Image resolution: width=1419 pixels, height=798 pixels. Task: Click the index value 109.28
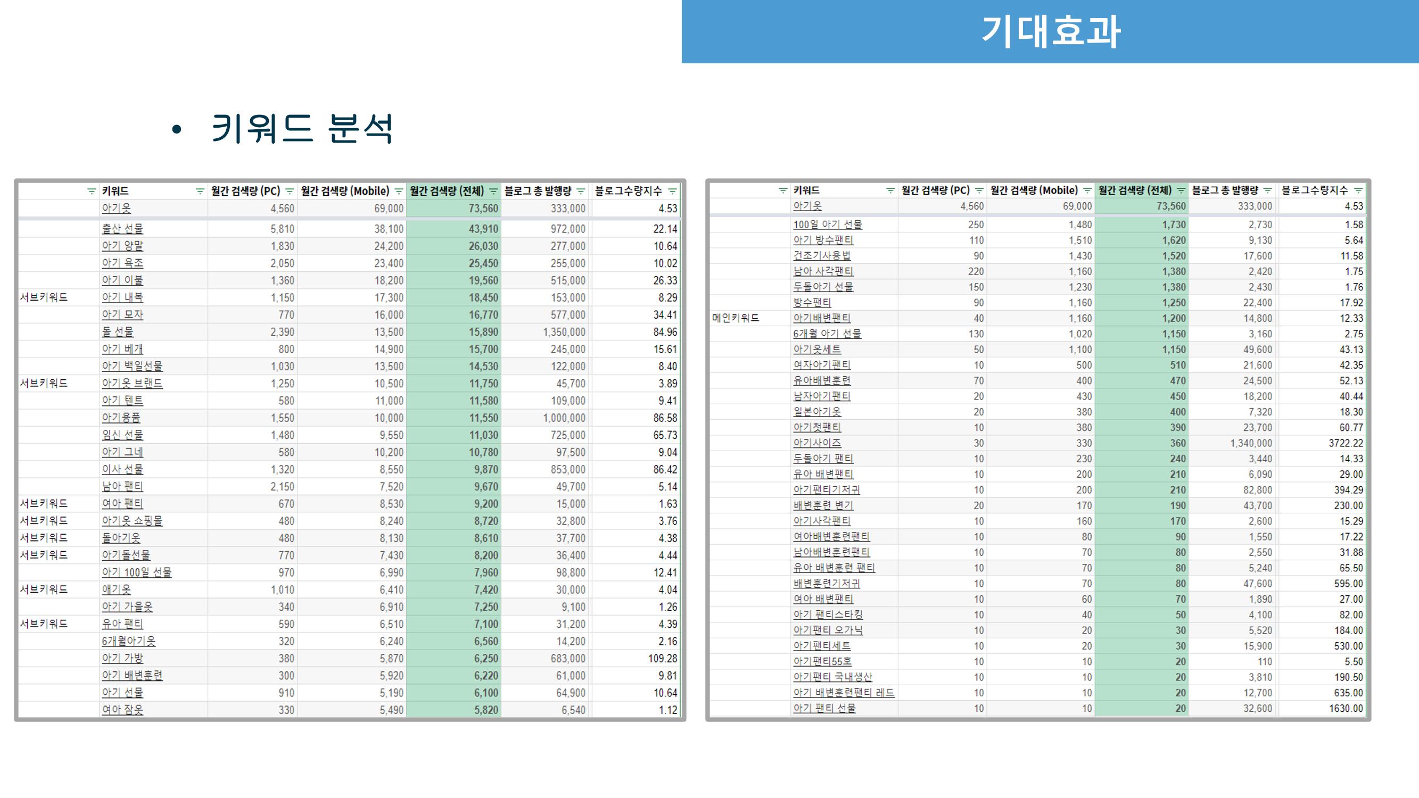coord(663,658)
